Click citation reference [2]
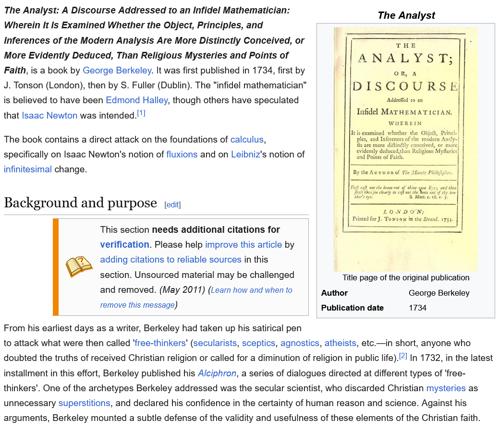 pyautogui.click(x=403, y=356)
